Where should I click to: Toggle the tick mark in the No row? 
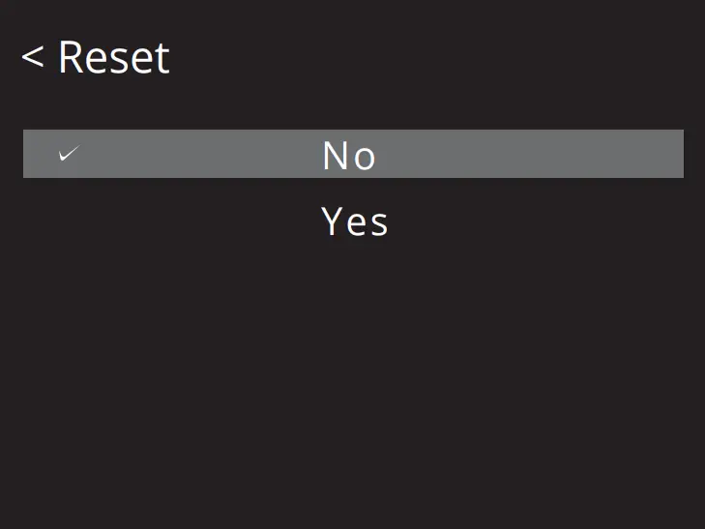[x=68, y=154]
